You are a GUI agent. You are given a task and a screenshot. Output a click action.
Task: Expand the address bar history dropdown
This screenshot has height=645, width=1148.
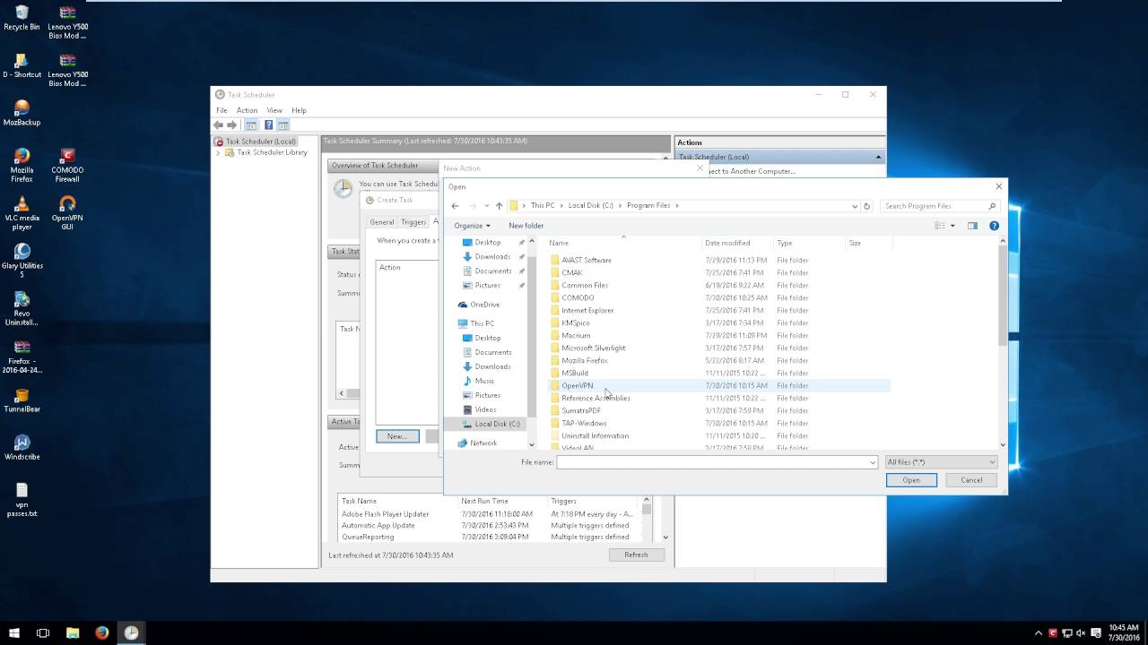coord(855,206)
